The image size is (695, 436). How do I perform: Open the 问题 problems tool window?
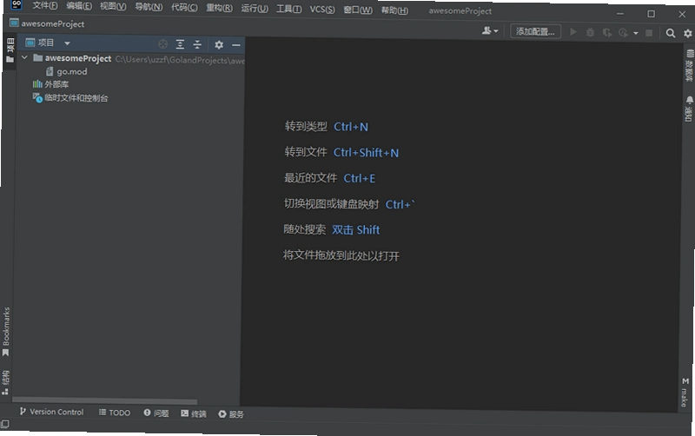[x=156, y=413]
